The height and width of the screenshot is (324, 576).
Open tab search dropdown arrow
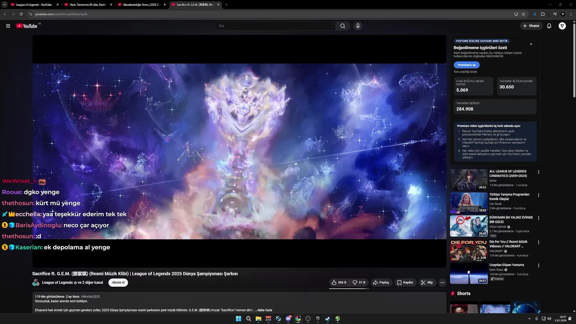coord(5,4)
